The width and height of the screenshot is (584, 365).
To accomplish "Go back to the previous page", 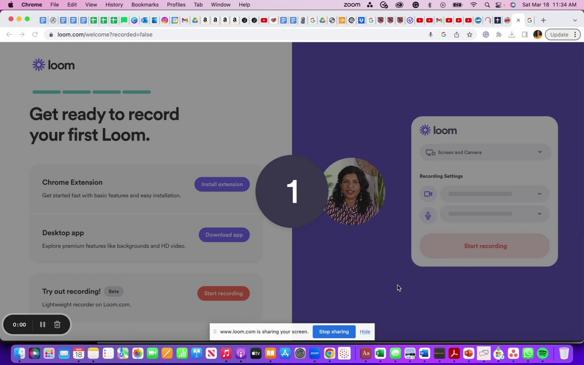I will [9, 35].
